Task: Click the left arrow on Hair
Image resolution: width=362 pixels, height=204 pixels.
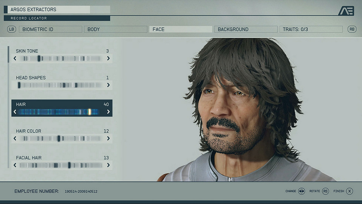Action: pyautogui.click(x=15, y=112)
